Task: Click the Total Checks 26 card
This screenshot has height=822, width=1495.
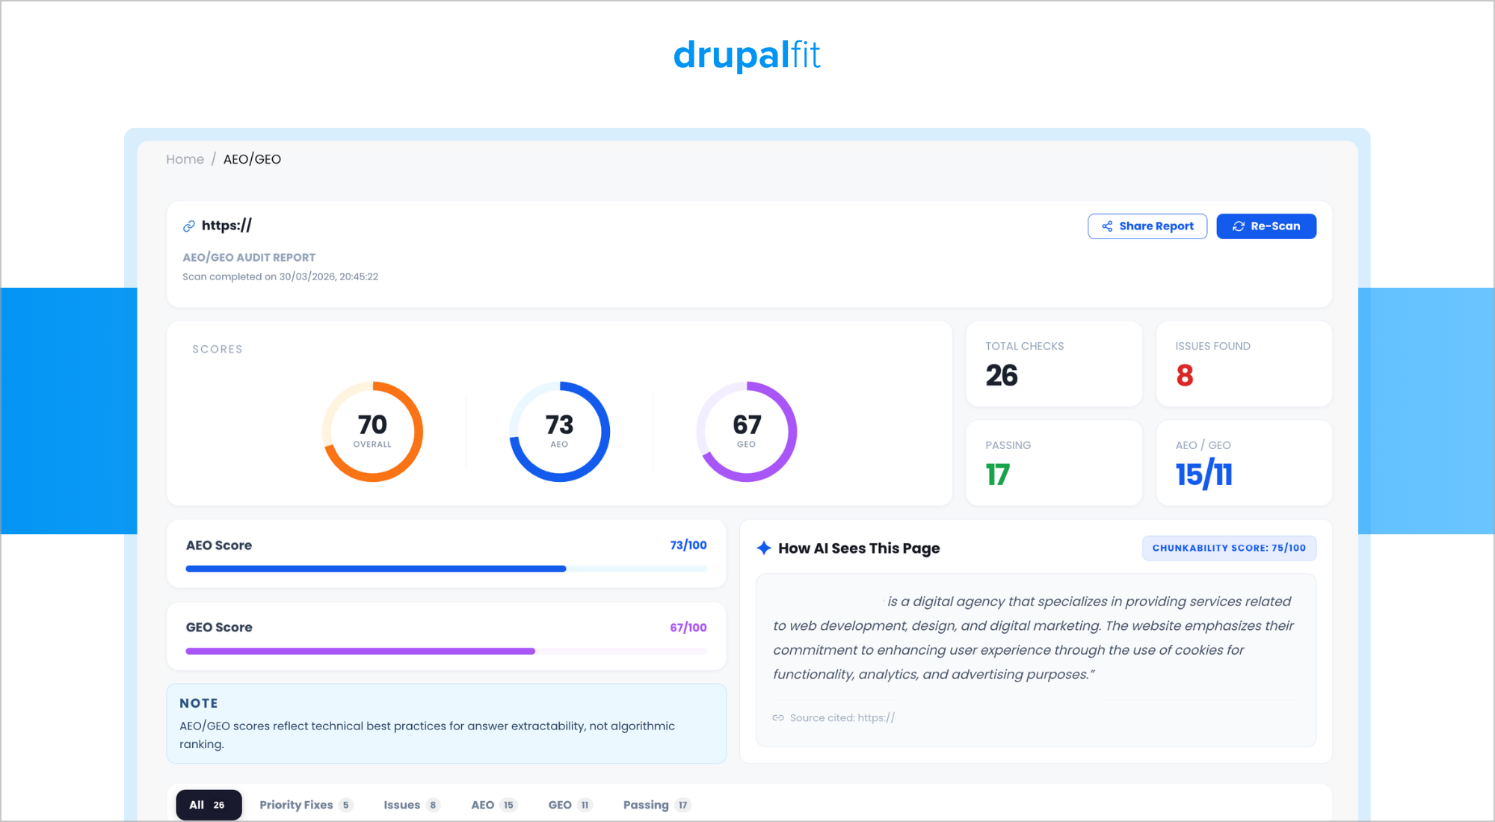Action: point(1054,364)
